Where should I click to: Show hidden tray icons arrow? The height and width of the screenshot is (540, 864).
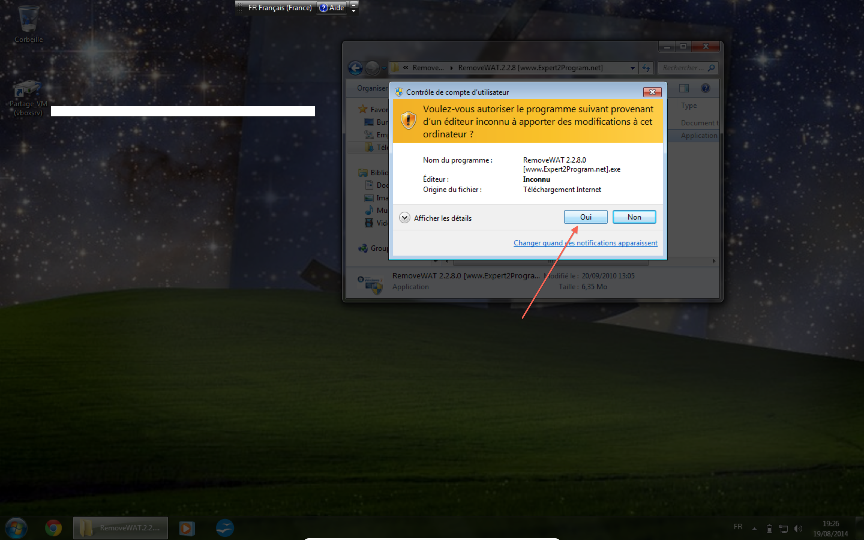coord(754,528)
